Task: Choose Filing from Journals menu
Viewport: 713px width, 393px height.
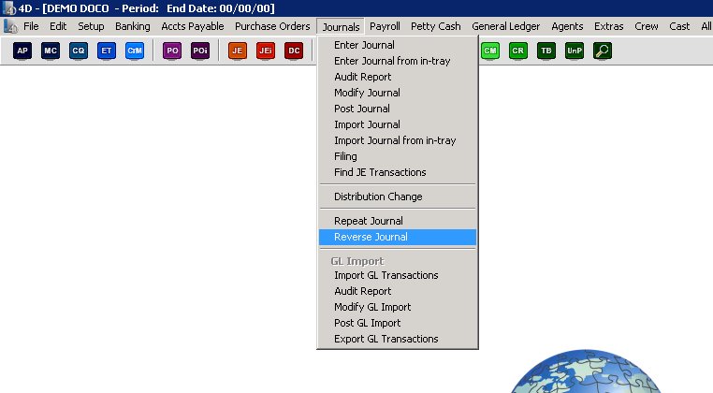Action: 398,156
